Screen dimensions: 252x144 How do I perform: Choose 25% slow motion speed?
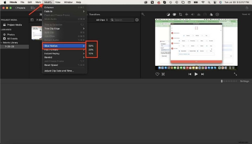(x=91, y=50)
